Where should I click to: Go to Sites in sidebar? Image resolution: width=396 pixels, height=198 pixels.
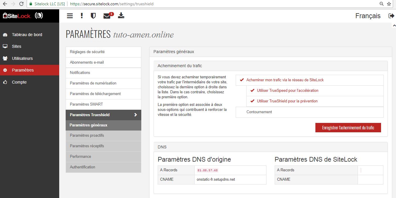click(x=16, y=46)
